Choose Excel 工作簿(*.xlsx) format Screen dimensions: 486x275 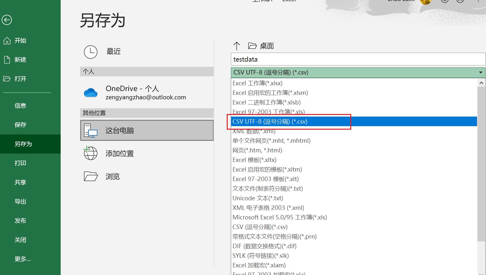pyautogui.click(x=354, y=83)
